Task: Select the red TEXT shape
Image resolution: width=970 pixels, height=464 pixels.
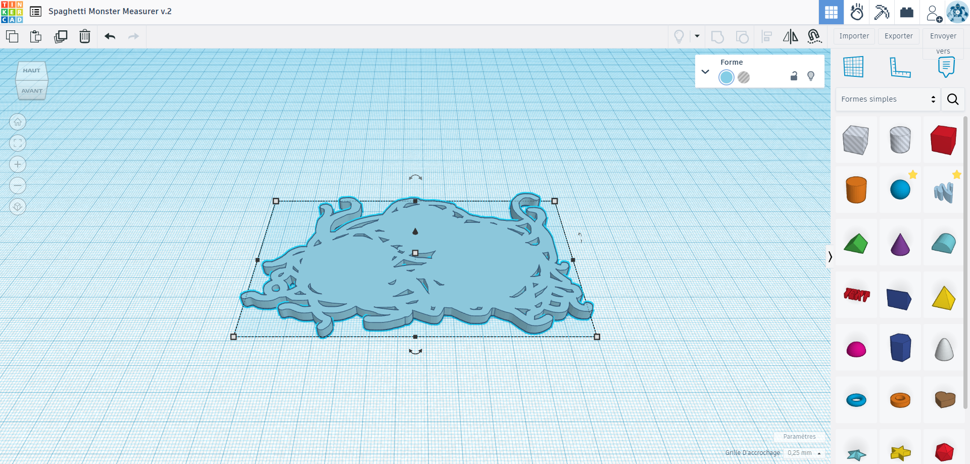Action: 856,294
